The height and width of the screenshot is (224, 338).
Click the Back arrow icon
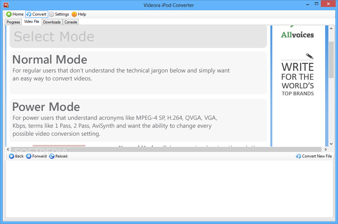pyautogui.click(x=12, y=156)
